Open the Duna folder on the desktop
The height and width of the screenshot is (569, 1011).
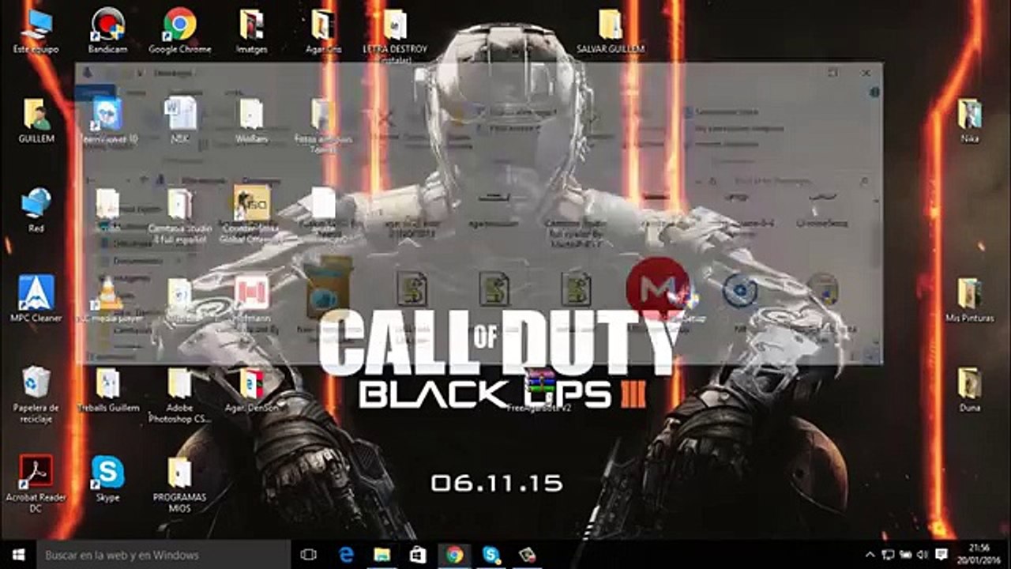(970, 390)
